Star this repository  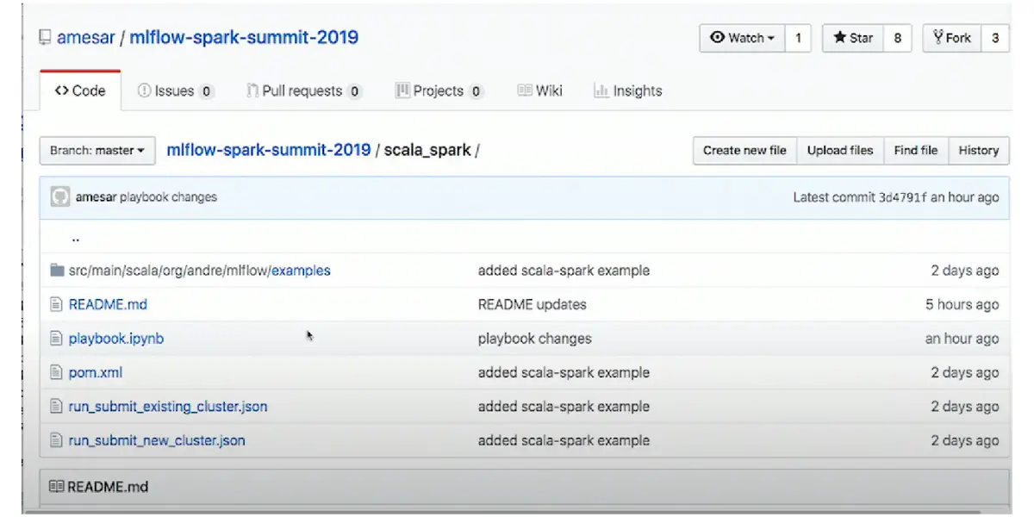(x=853, y=38)
